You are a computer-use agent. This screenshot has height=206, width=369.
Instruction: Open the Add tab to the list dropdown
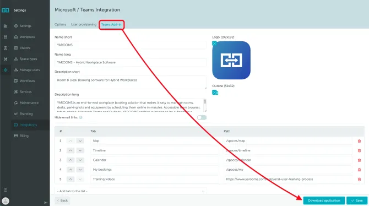click(x=131, y=191)
